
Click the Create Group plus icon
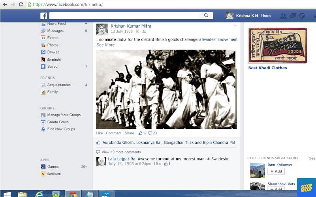click(x=43, y=122)
